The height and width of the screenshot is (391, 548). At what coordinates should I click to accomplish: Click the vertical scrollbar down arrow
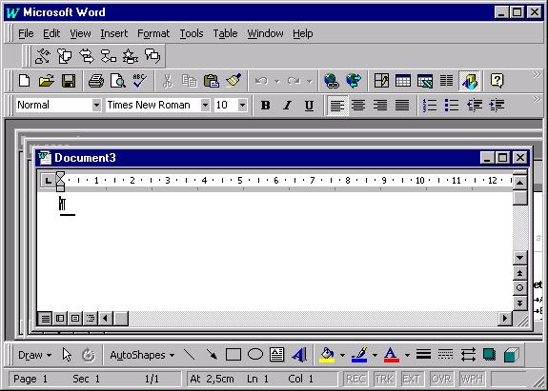[x=519, y=258]
